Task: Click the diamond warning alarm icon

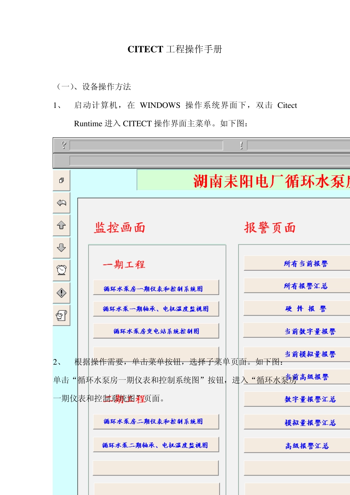Action: tap(62, 293)
